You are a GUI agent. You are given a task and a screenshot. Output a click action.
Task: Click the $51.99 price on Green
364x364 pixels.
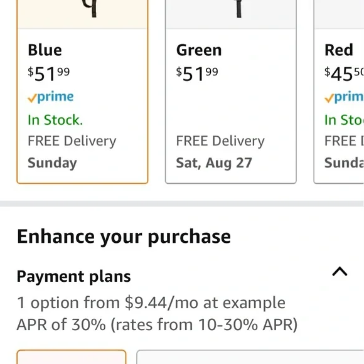[197, 74]
